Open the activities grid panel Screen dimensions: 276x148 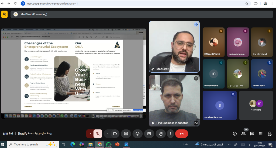click(261, 134)
